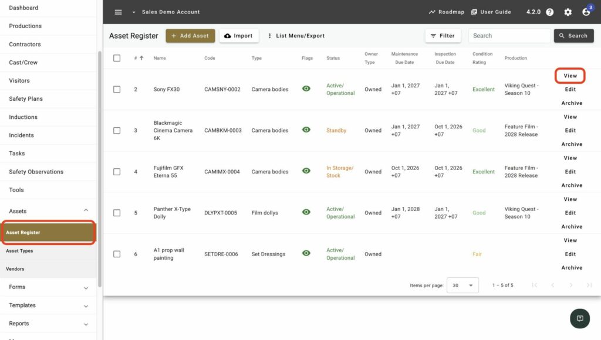Edit the Blackmagic Cinema Camera 6K asset
This screenshot has height=340, width=601.
tap(570, 131)
